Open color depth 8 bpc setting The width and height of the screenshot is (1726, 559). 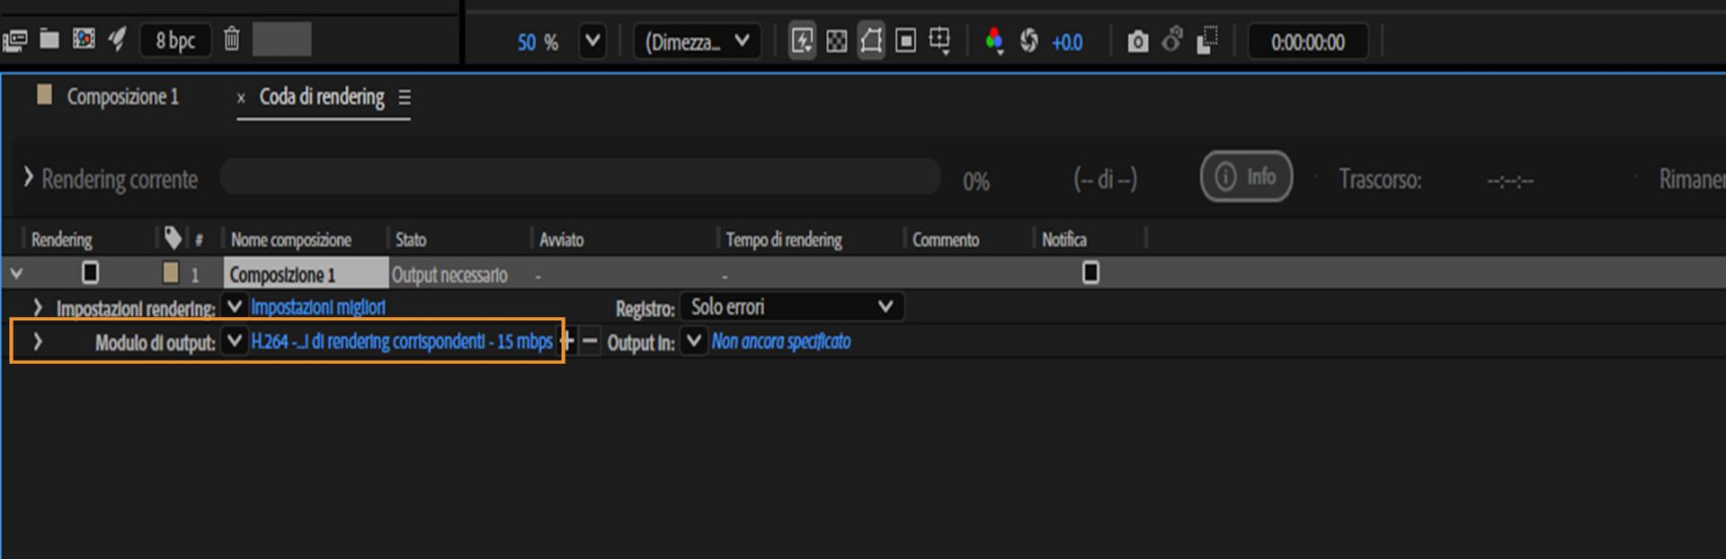(175, 40)
